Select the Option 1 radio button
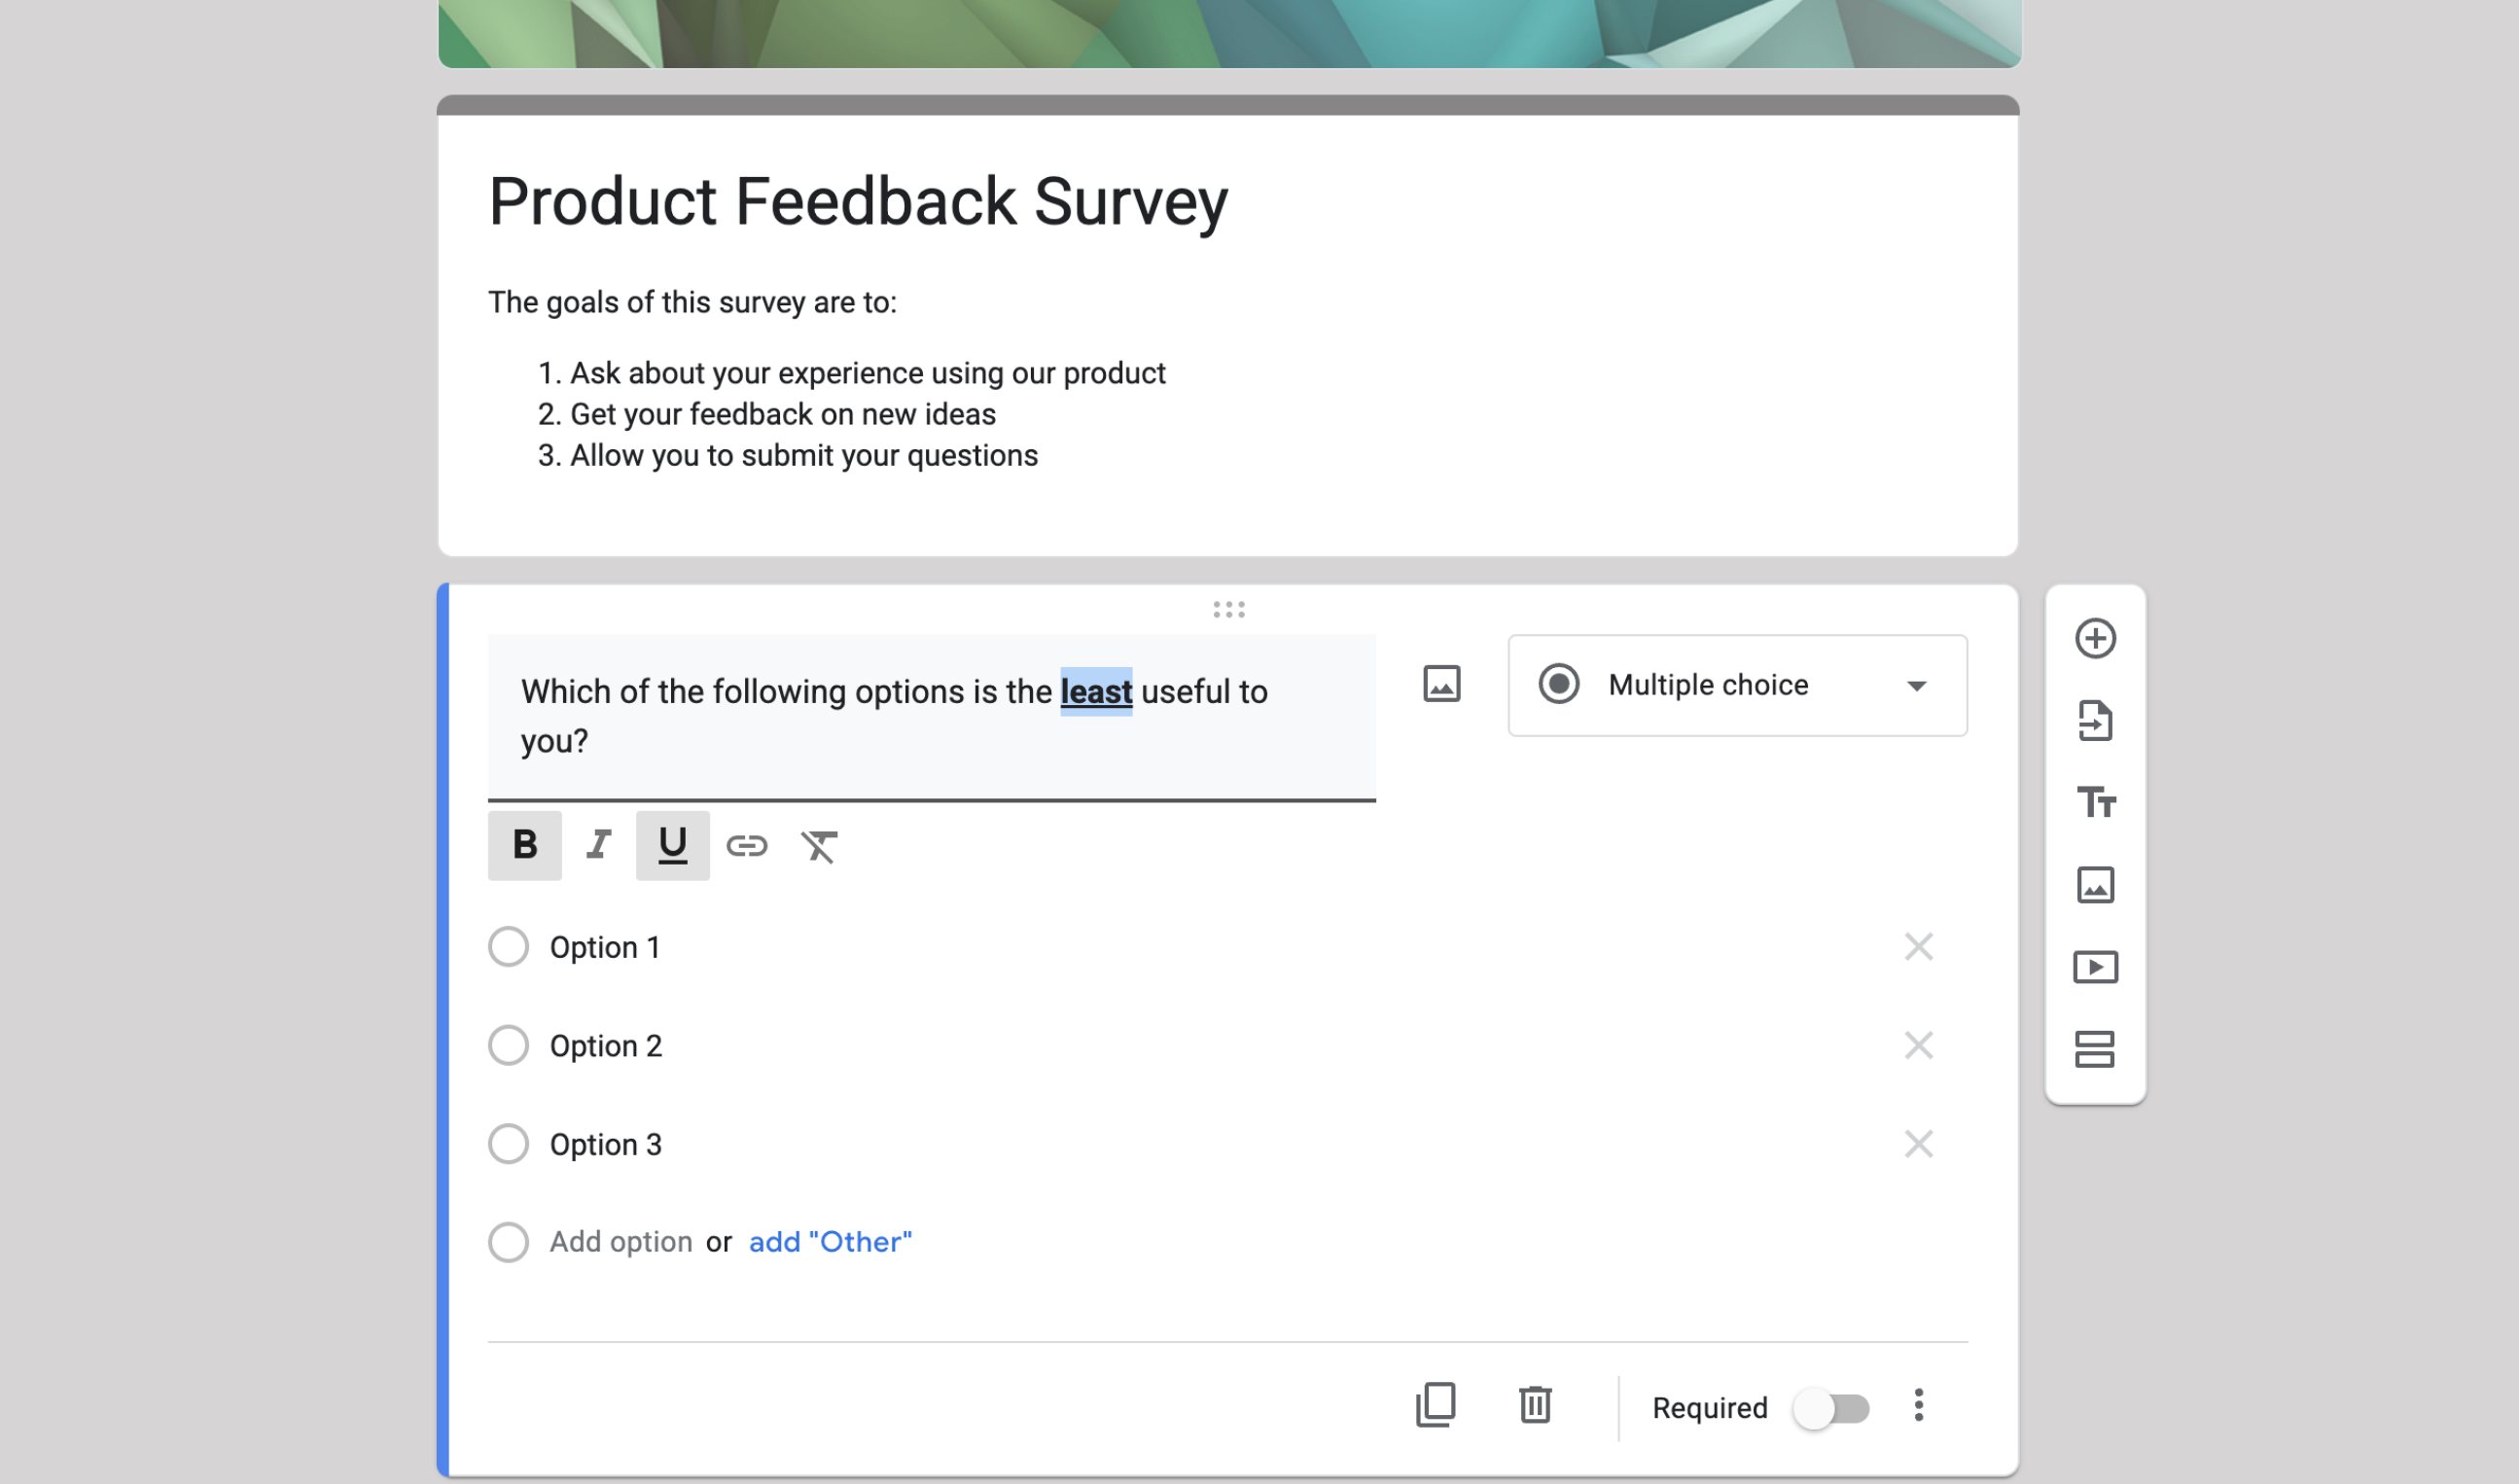This screenshot has height=1484, width=2519. click(508, 946)
